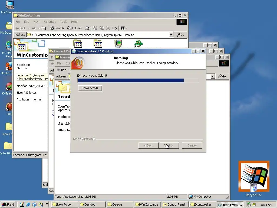Open the Edit menu in WinCustomize window
277x208 pixels.
click(27, 22)
